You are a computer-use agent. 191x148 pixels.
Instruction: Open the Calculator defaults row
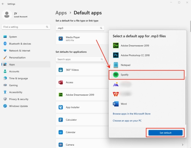[82, 120]
